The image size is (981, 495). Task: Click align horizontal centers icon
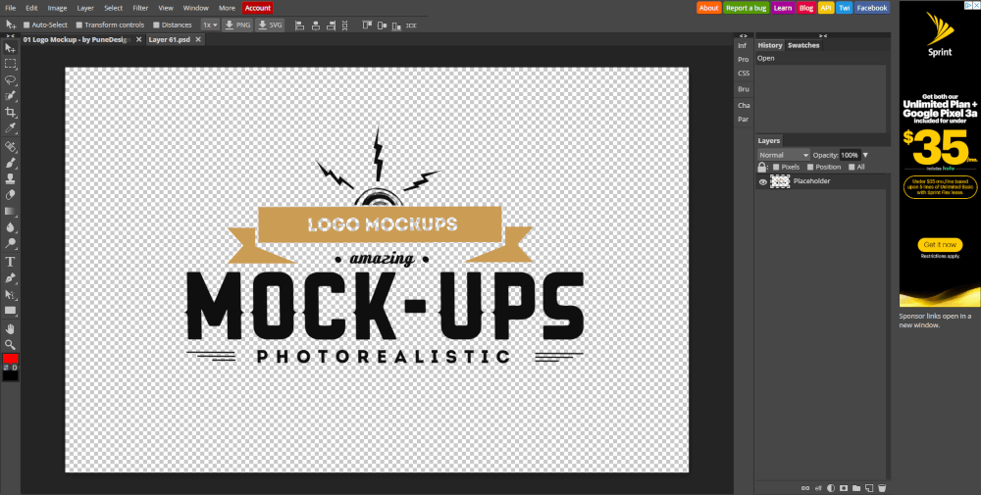(x=316, y=25)
